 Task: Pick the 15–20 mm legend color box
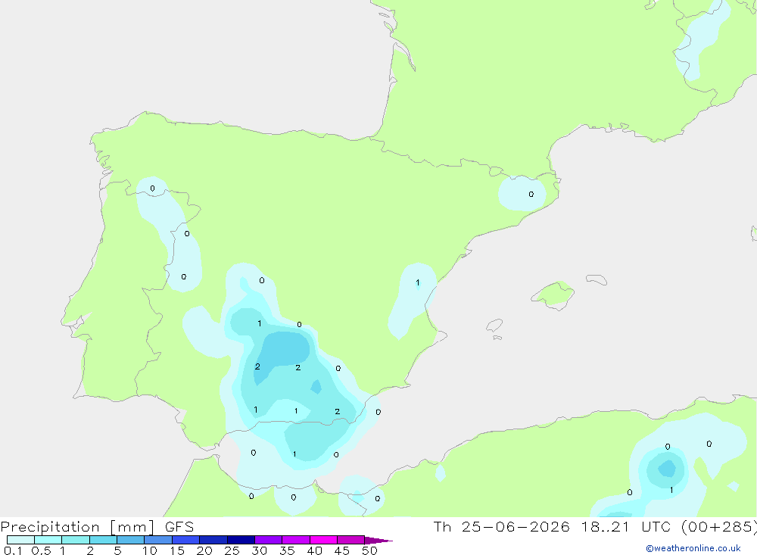click(186, 540)
